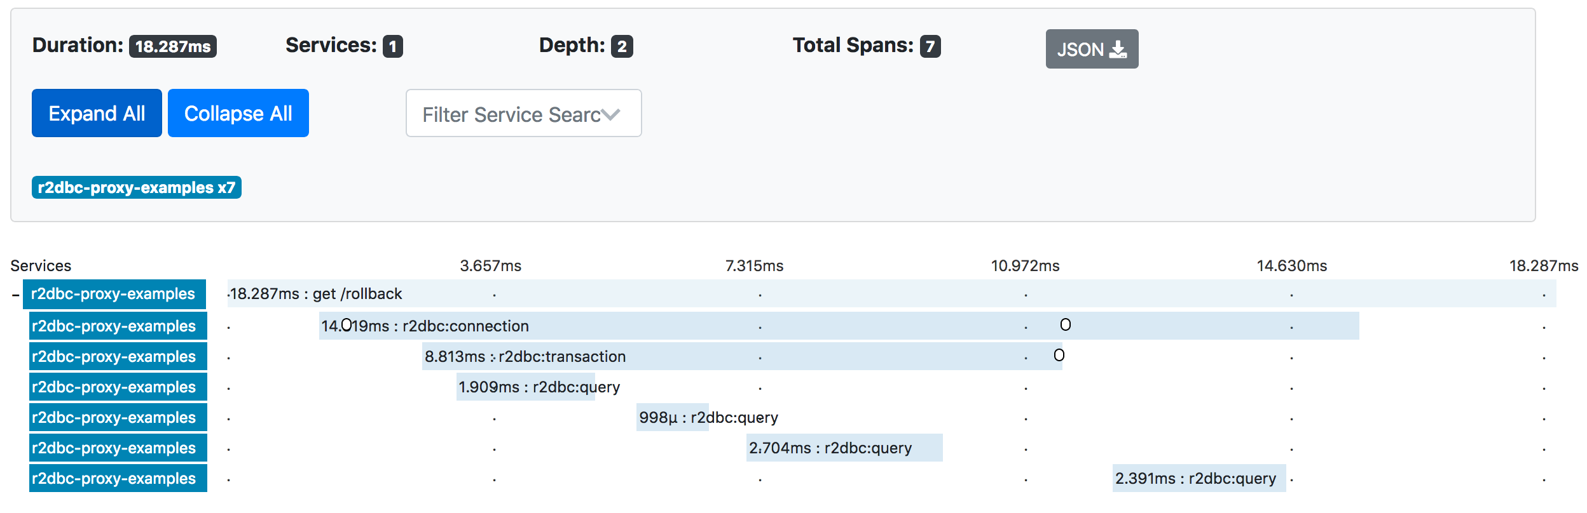Screen dimensions: 1587x513
Task: Select the 1.909ms r2dbc:query span
Action: tap(526, 387)
